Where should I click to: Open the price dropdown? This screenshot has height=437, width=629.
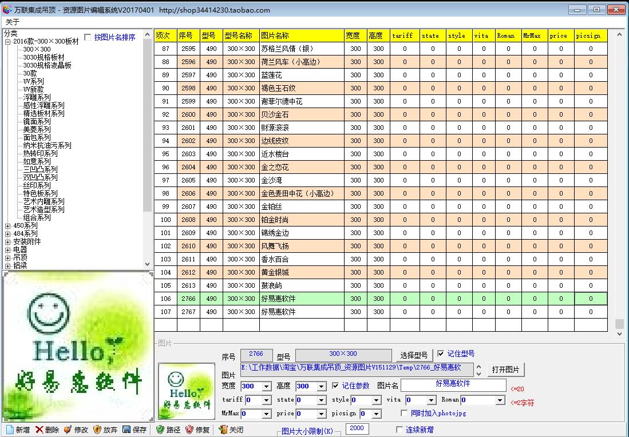[x=321, y=414]
